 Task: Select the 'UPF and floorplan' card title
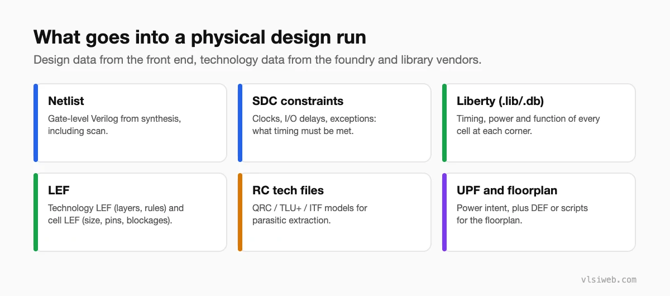coord(507,190)
